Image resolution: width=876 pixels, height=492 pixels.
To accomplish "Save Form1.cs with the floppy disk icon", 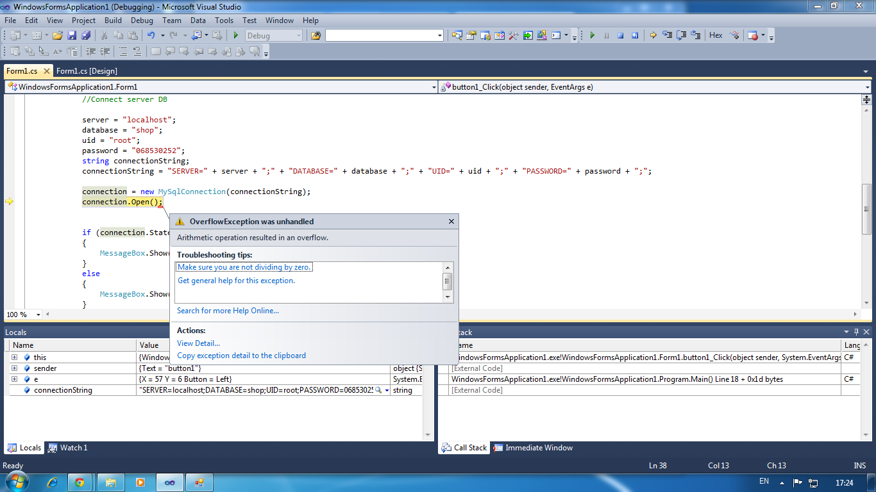I will 72,35.
